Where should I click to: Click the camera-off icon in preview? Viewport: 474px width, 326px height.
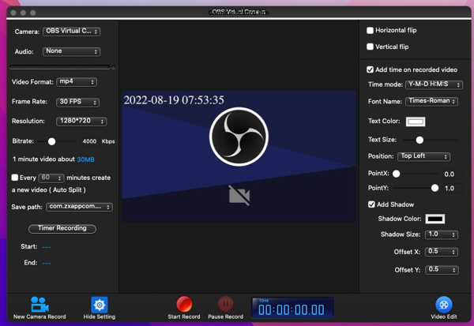point(239,196)
